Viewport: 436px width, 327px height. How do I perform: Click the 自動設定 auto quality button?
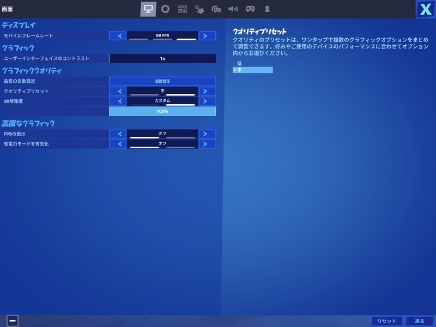[162, 81]
